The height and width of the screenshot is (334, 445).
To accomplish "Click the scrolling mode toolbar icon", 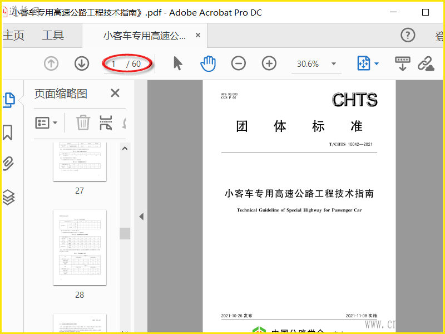I will click(x=402, y=63).
